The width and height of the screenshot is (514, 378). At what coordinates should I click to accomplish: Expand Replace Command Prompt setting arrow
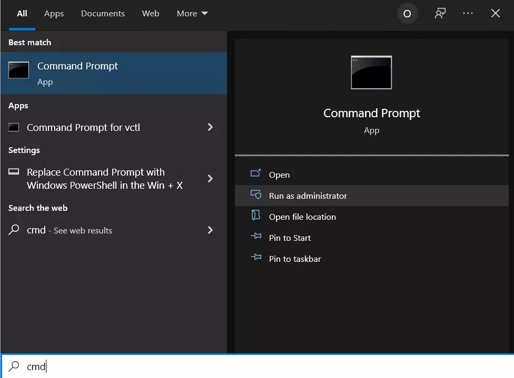pos(210,179)
